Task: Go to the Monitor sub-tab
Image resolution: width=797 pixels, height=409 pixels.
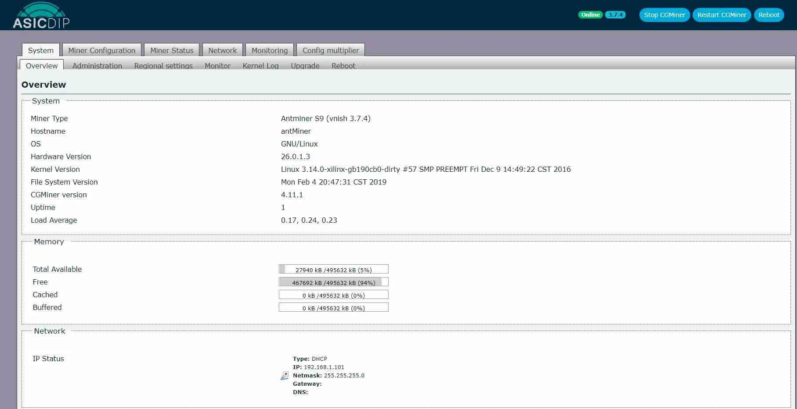Action: pos(217,66)
